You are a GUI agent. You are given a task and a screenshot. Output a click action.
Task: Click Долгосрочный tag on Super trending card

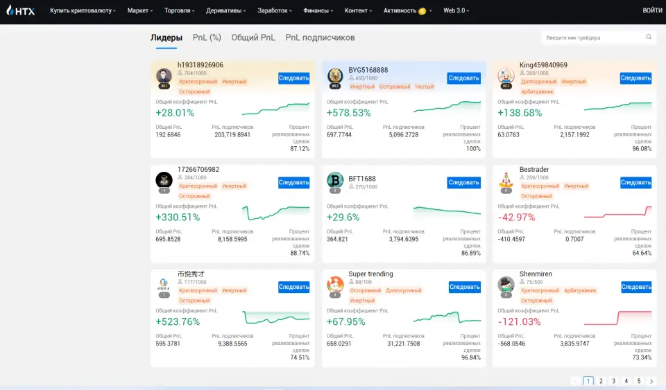tap(404, 290)
